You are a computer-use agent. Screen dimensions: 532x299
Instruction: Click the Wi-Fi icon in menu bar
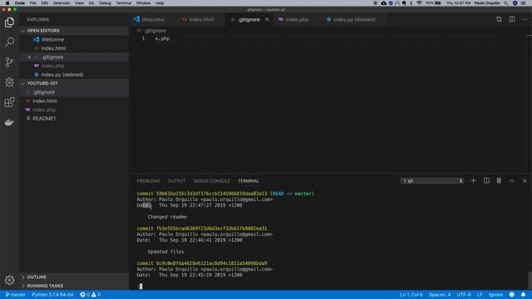click(419, 3)
